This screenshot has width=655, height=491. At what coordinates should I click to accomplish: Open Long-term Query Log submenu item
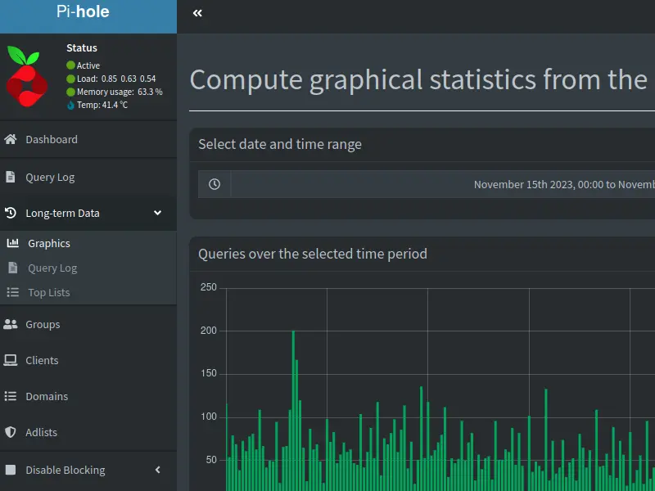tap(52, 268)
